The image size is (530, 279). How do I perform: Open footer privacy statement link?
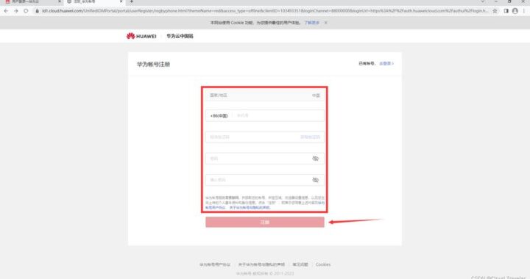point(261,264)
